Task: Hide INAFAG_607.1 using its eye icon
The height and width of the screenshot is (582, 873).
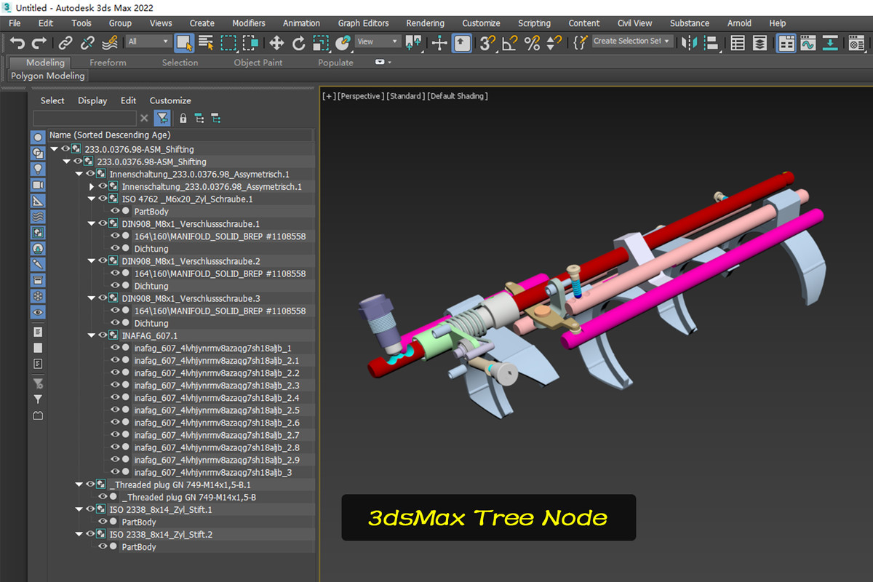Action: (x=103, y=335)
